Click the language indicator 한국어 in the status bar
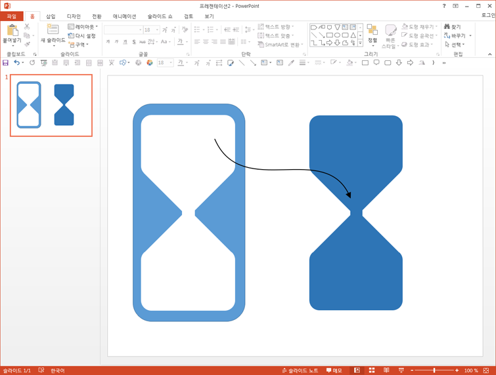This screenshot has width=496, height=375. [58, 370]
